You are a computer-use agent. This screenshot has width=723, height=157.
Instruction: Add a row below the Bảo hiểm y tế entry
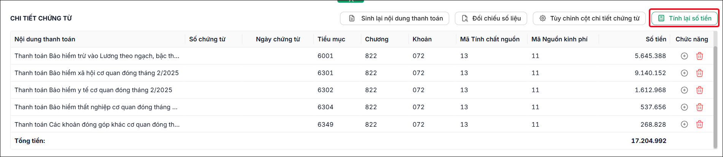pyautogui.click(x=684, y=90)
